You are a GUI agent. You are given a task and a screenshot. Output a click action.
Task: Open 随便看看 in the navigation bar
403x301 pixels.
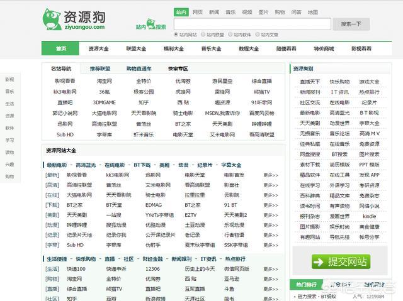286,48
